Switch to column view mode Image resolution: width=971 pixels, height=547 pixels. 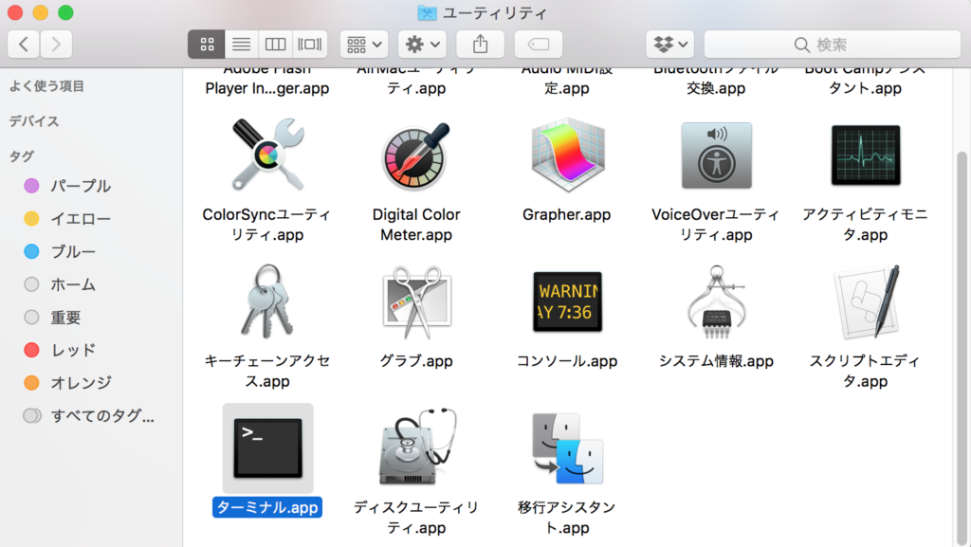coord(275,44)
